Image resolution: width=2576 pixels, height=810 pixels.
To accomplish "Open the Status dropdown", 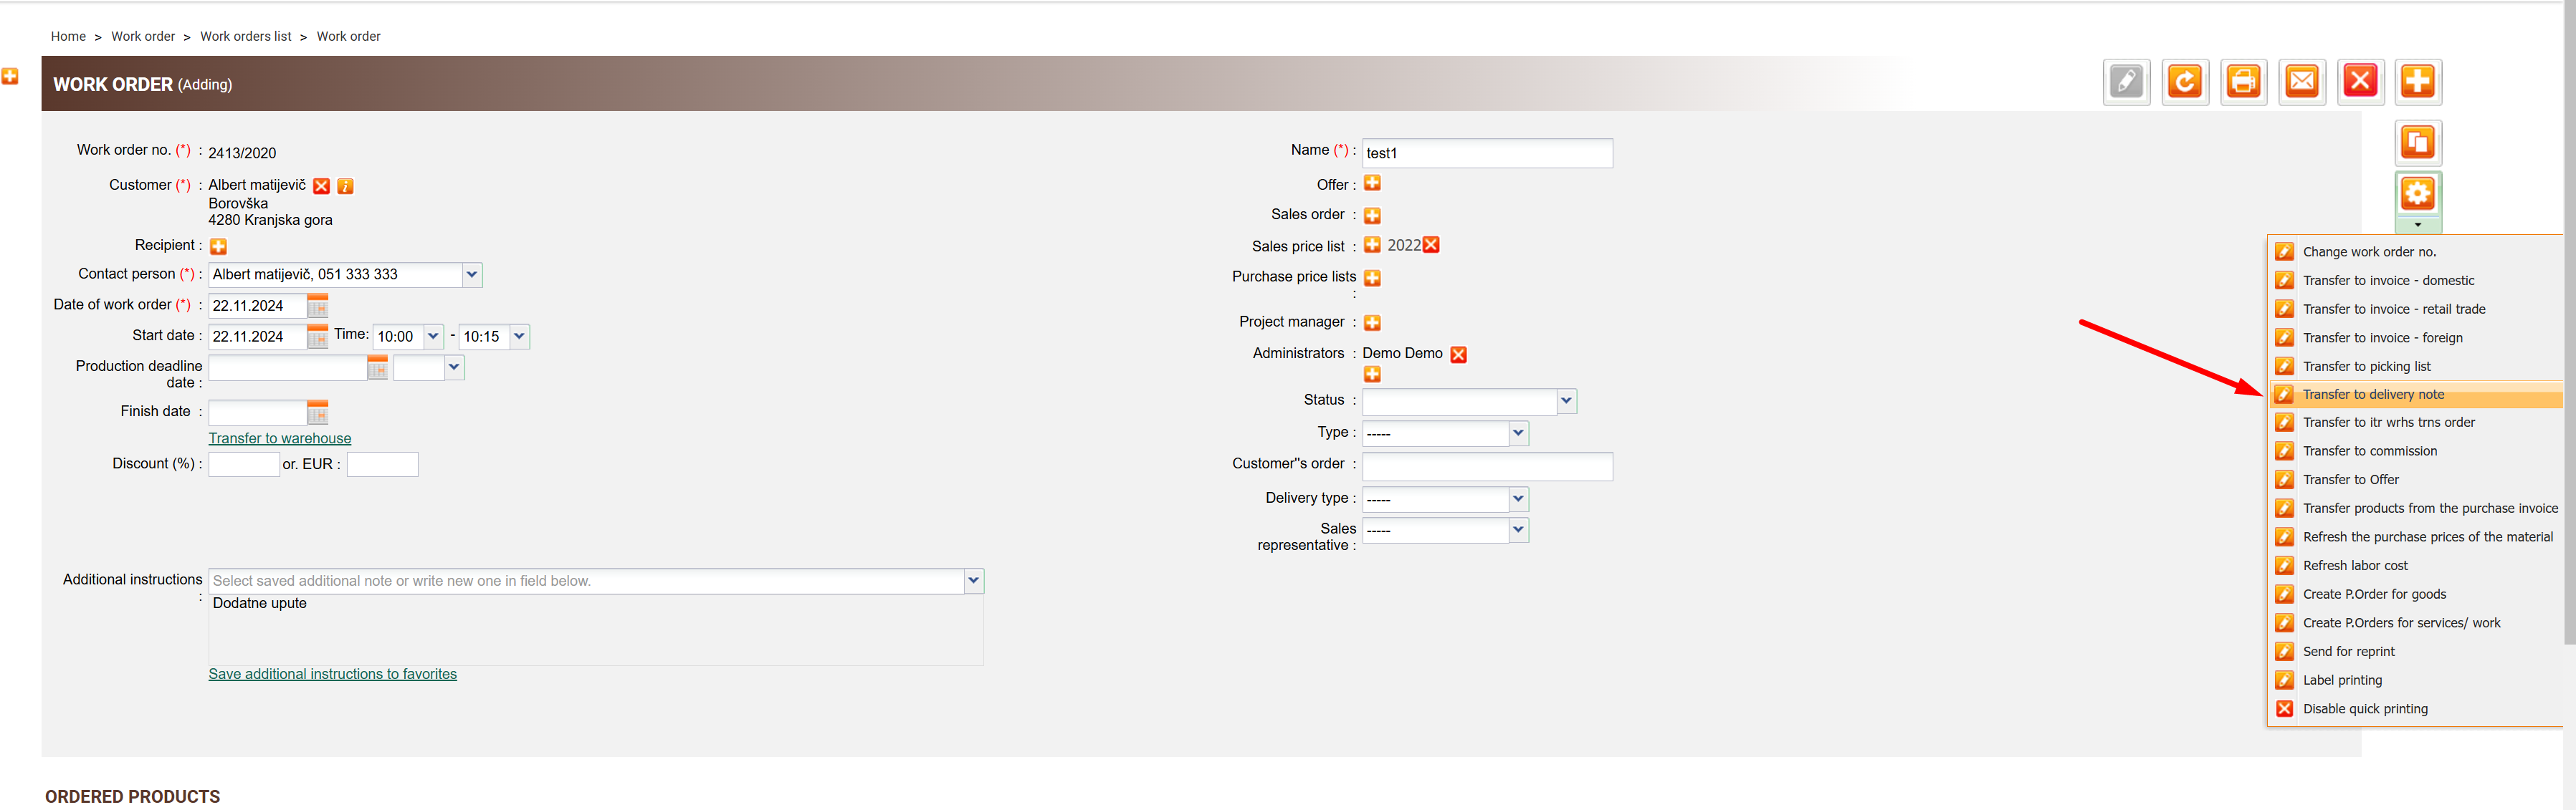I will (1566, 402).
